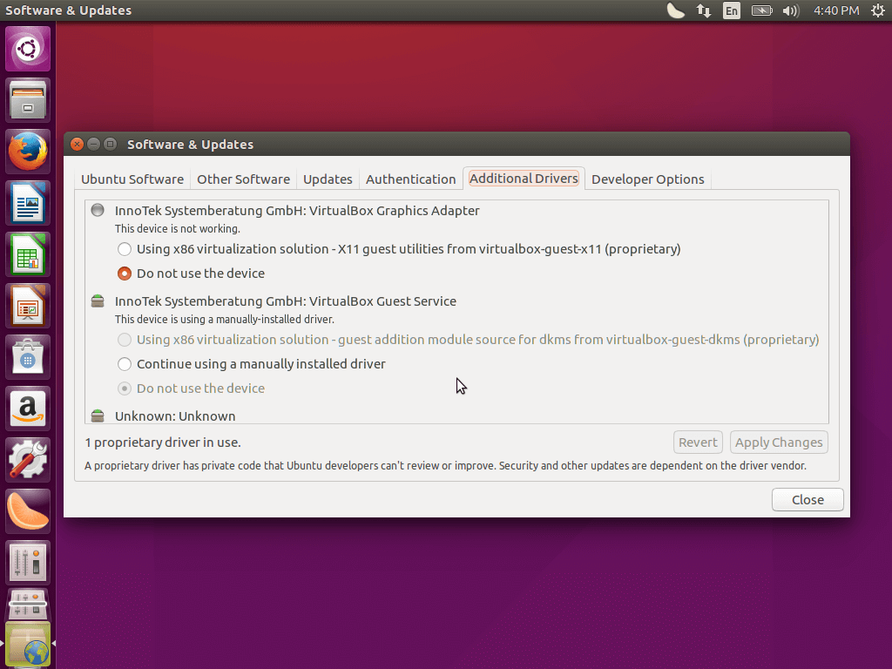The height and width of the screenshot is (669, 892).
Task: Open the network indicator in the top panel
Action: (703, 10)
